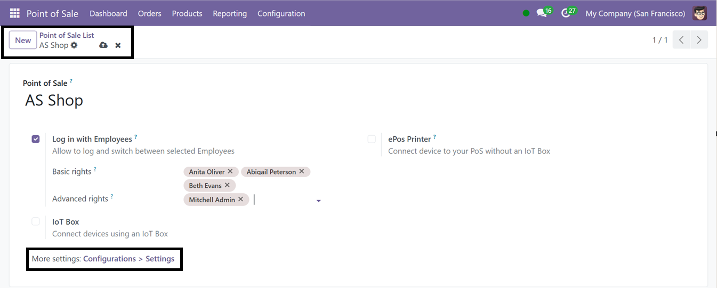
Task: Open the Orders menu
Action: 149,13
